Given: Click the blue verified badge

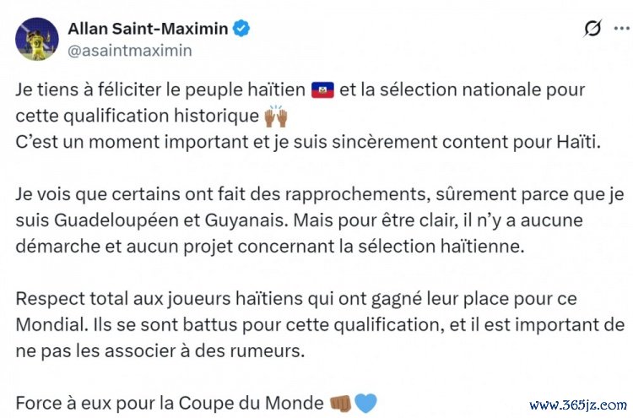Looking at the screenshot, I should tap(242, 29).
